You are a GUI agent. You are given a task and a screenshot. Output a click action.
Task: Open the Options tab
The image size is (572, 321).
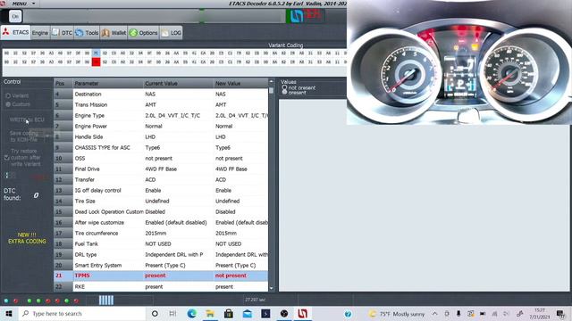click(x=143, y=33)
